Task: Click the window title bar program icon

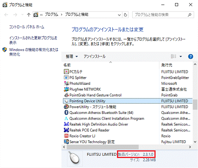Action: [5, 5]
